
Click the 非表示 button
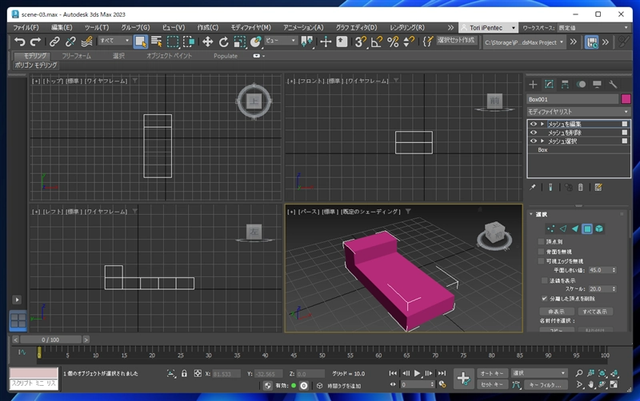pos(556,312)
